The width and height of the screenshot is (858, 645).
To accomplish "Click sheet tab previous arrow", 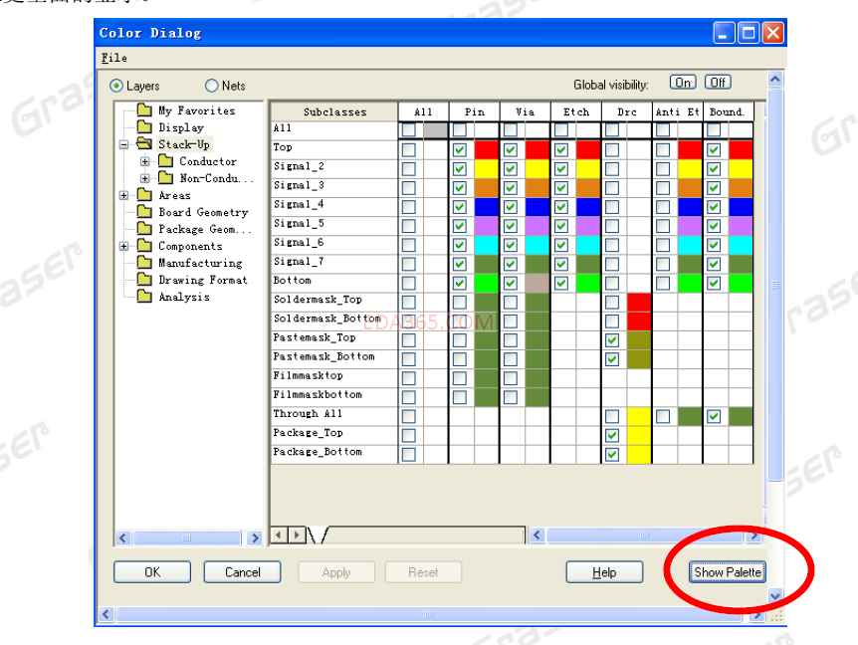I will click(279, 535).
